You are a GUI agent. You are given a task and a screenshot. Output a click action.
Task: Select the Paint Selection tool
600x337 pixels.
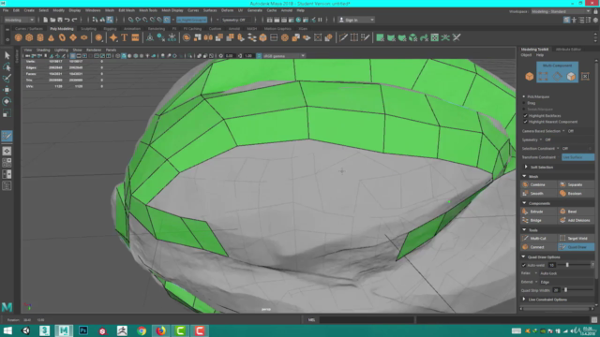pyautogui.click(x=7, y=79)
